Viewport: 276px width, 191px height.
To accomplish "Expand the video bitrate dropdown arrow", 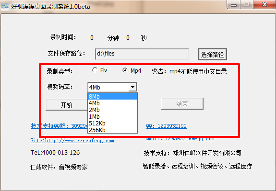I will pyautogui.click(x=132, y=87).
